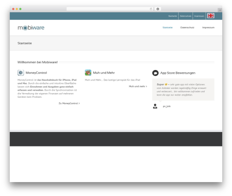
Task: Click the Startseite page title
Action: pyautogui.click(x=25, y=43)
